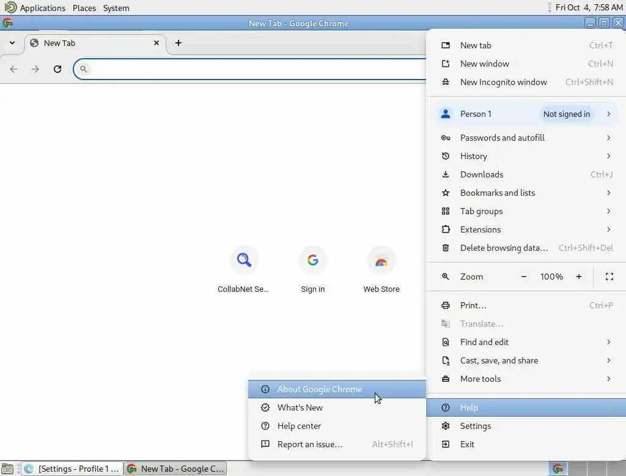Click the New tab menu icon
This screenshot has width=626, height=476.
click(446, 45)
